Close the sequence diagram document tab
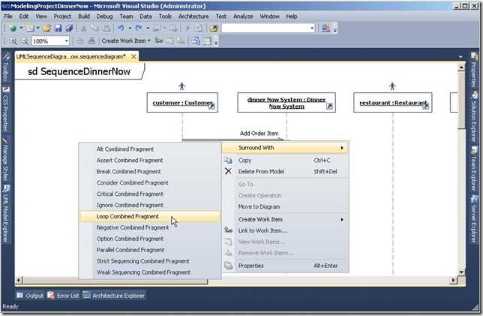 [x=133, y=57]
